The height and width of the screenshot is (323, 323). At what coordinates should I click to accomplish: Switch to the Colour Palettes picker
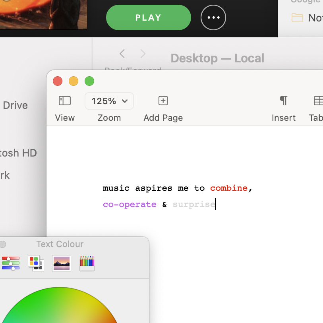36,263
